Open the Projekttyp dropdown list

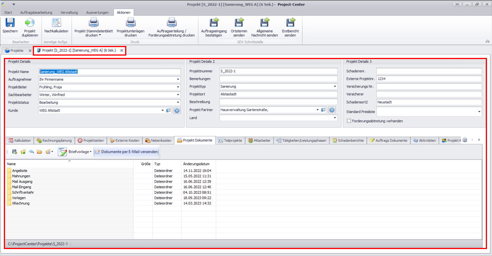pos(334,86)
